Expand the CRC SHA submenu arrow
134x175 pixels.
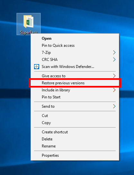coord(114,60)
